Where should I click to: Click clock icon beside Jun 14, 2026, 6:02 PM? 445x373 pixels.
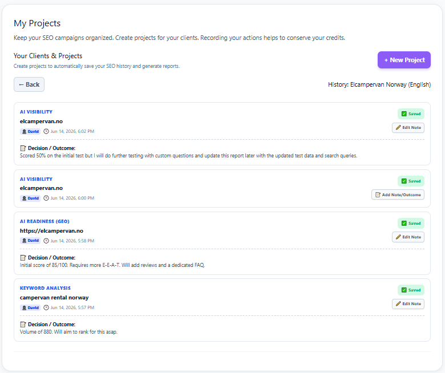[46, 131]
